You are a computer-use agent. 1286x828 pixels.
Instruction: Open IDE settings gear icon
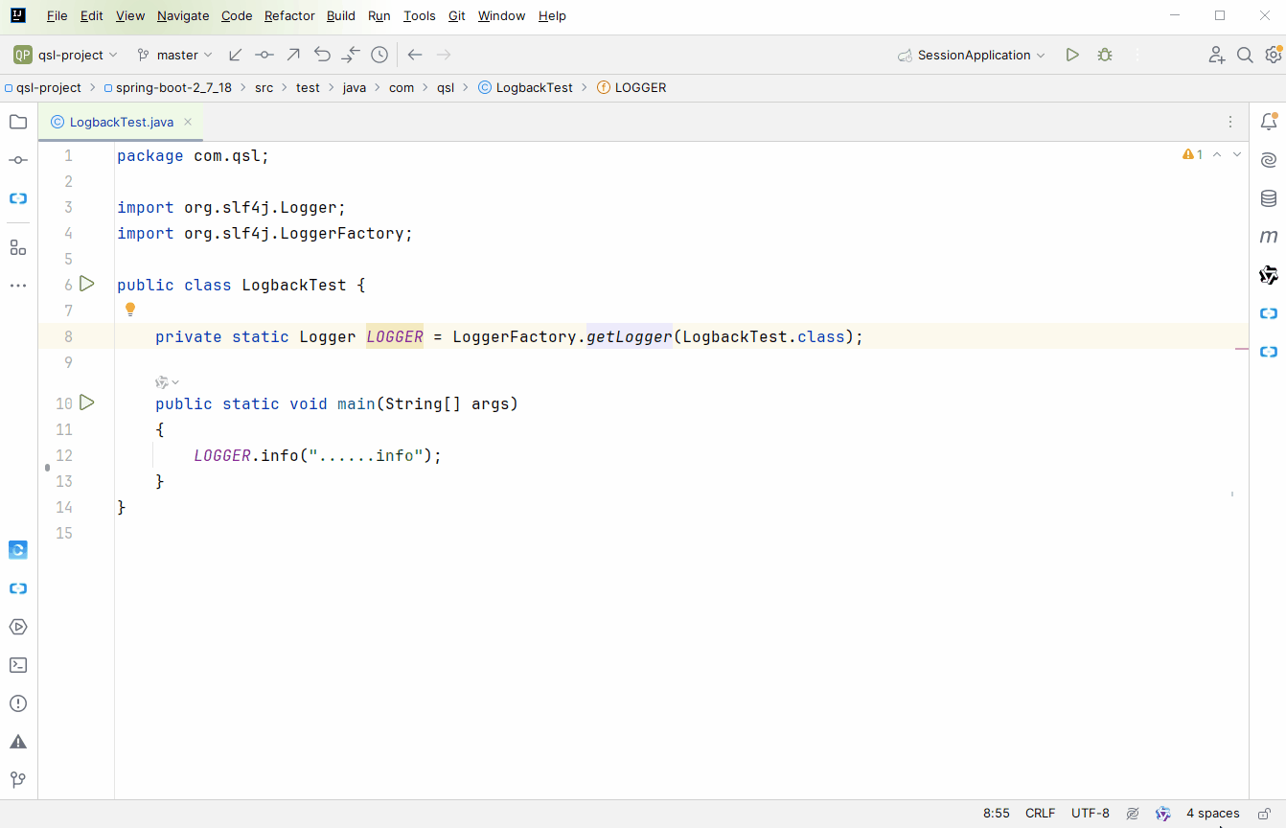(1274, 54)
